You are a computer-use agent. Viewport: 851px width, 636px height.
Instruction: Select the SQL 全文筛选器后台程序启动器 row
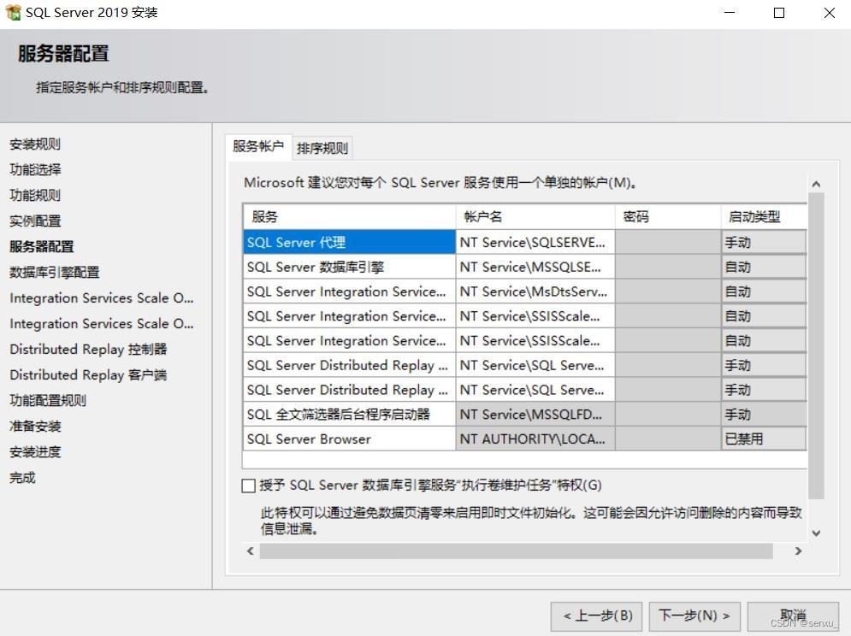pos(349,415)
